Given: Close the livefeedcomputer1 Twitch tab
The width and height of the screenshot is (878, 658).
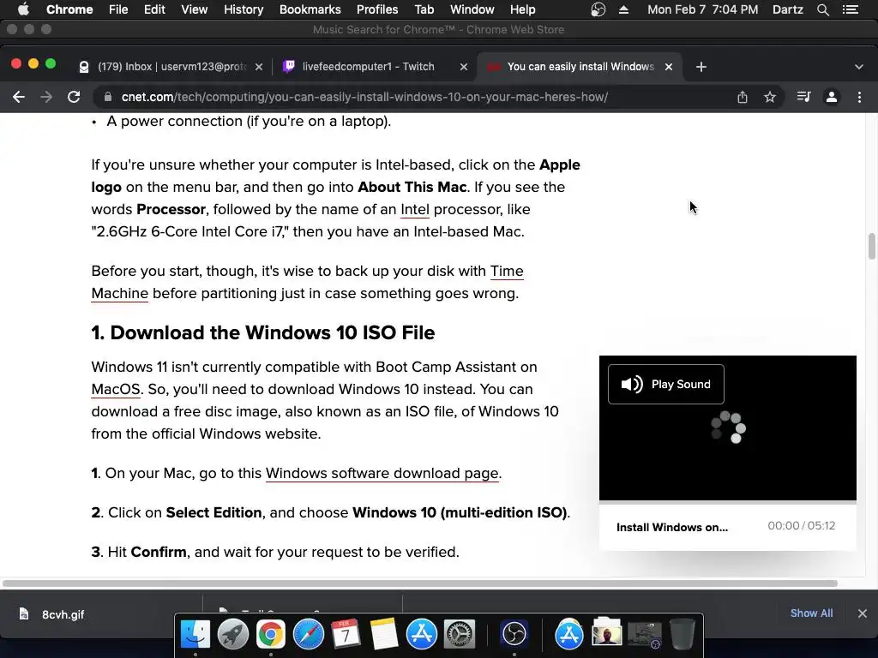Looking at the screenshot, I should [x=464, y=67].
